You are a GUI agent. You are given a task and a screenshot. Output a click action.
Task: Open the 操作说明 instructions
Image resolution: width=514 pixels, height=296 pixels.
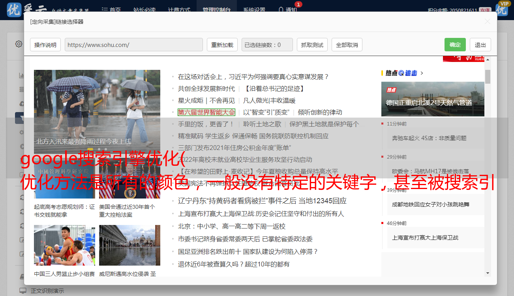coord(45,45)
